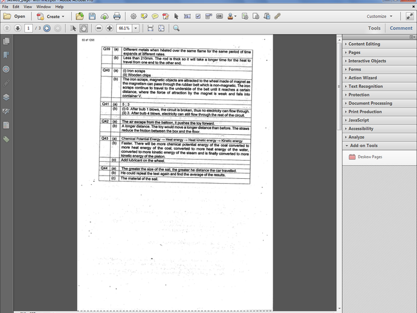Expand the Text Recognition section
The height and width of the screenshot is (313, 417).
pyautogui.click(x=380, y=86)
